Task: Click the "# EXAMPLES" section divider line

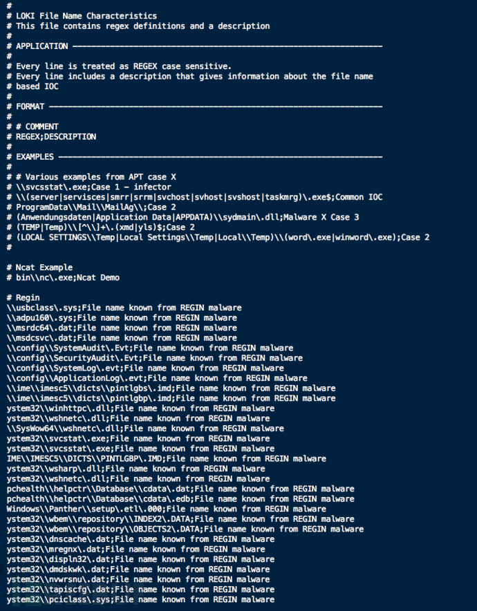Action: (194, 157)
